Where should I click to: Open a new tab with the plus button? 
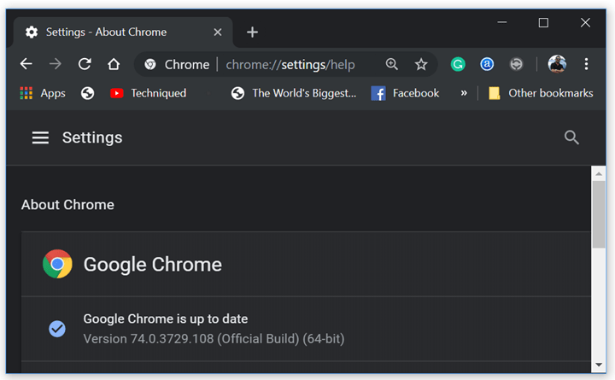(252, 32)
